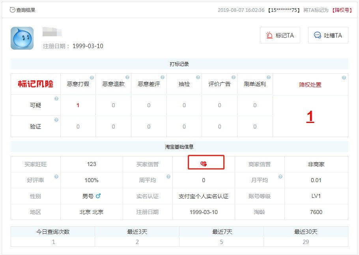Click the red 降权处置 header
The height and width of the screenshot is (255, 359).
[310, 85]
